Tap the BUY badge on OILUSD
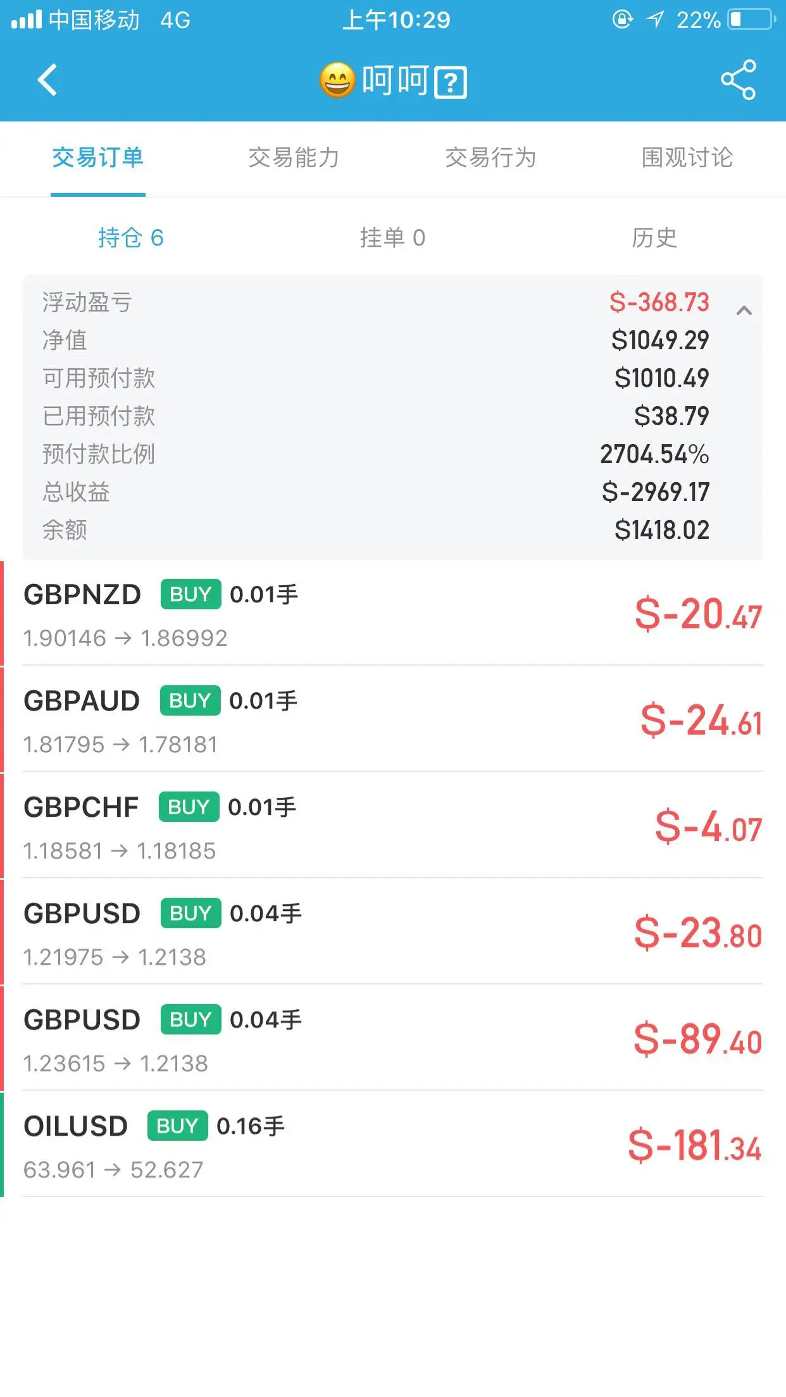The image size is (786, 1397). tap(177, 1126)
